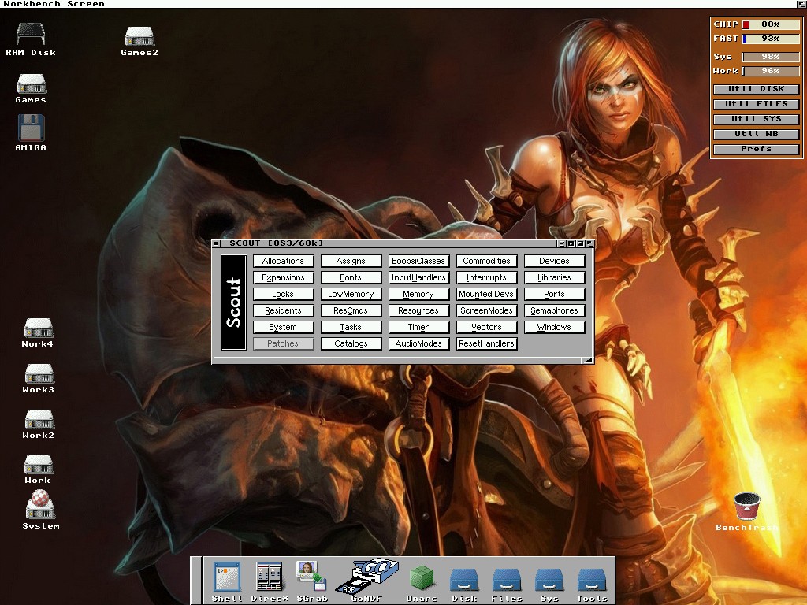The height and width of the screenshot is (605, 807).
Task: Open ScreenModes in Scout
Action: tap(486, 310)
